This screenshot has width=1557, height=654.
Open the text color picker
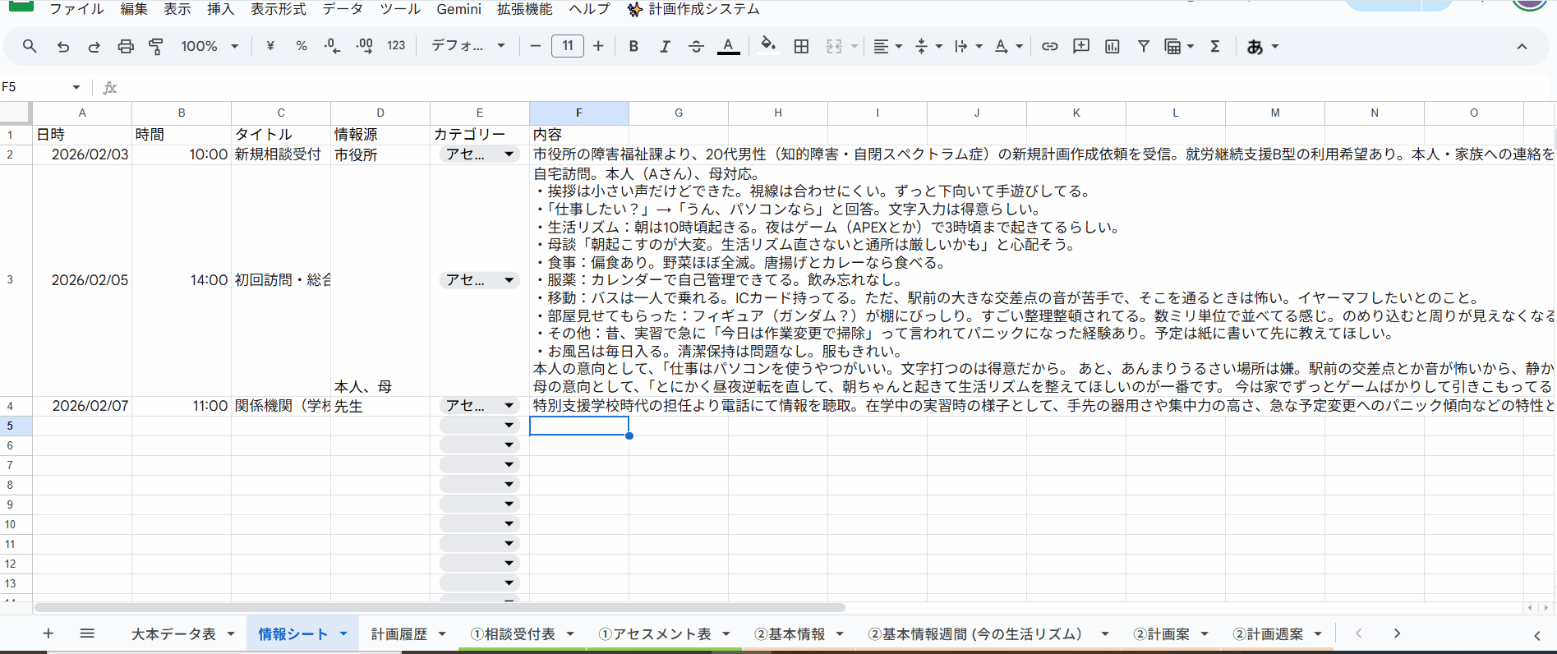[x=728, y=46]
